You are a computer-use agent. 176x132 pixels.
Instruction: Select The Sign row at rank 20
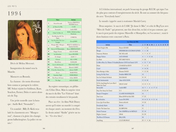click(x=65, y=80)
